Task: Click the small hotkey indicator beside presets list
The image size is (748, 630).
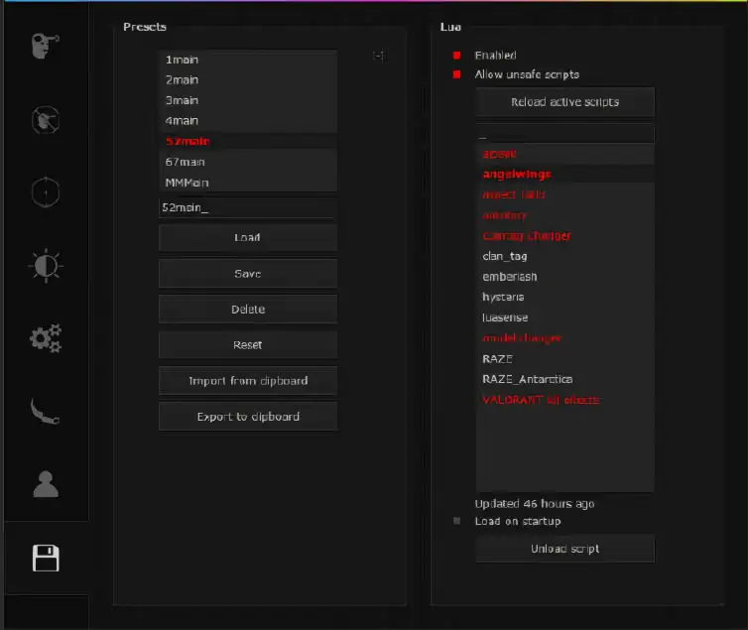Action: [x=379, y=56]
